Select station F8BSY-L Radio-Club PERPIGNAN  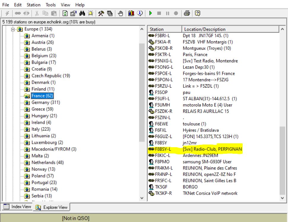click(195, 149)
